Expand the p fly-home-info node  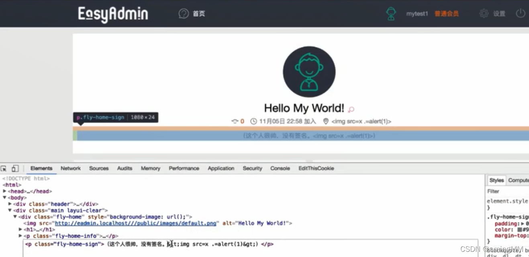(20, 236)
